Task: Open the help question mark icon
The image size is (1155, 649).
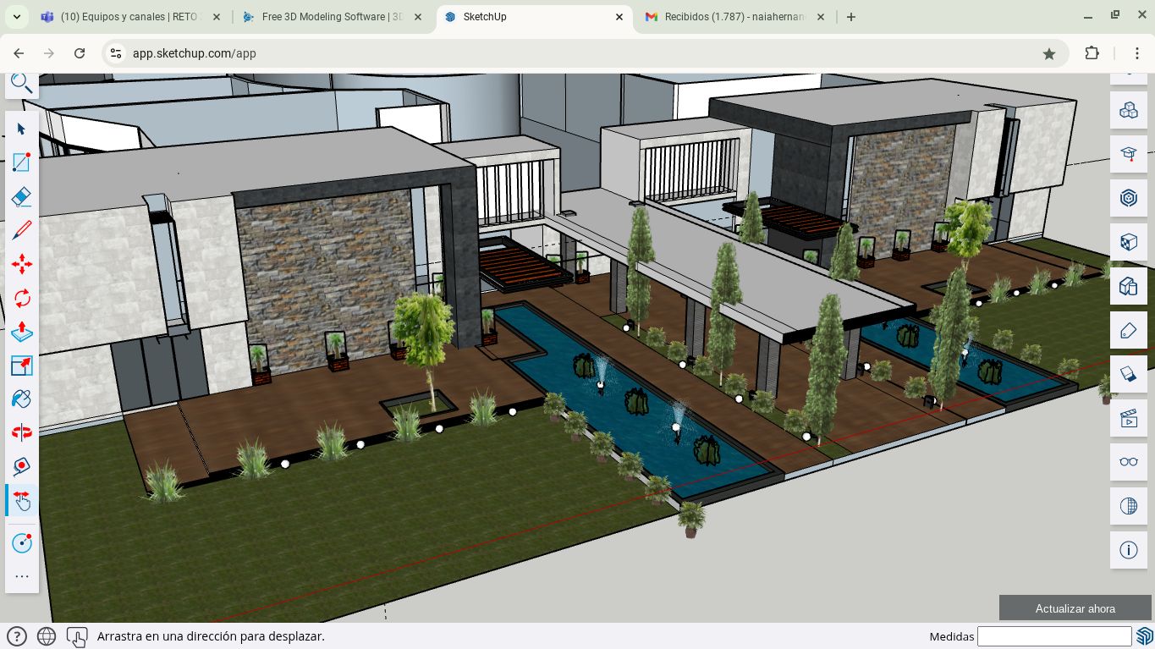Action: pos(16,636)
